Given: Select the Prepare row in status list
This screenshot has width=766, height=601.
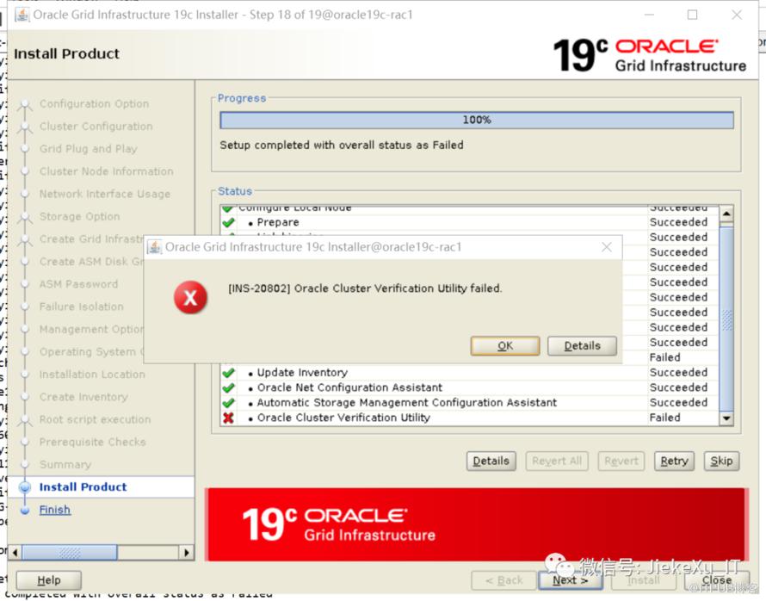Looking at the screenshot, I should point(469,222).
